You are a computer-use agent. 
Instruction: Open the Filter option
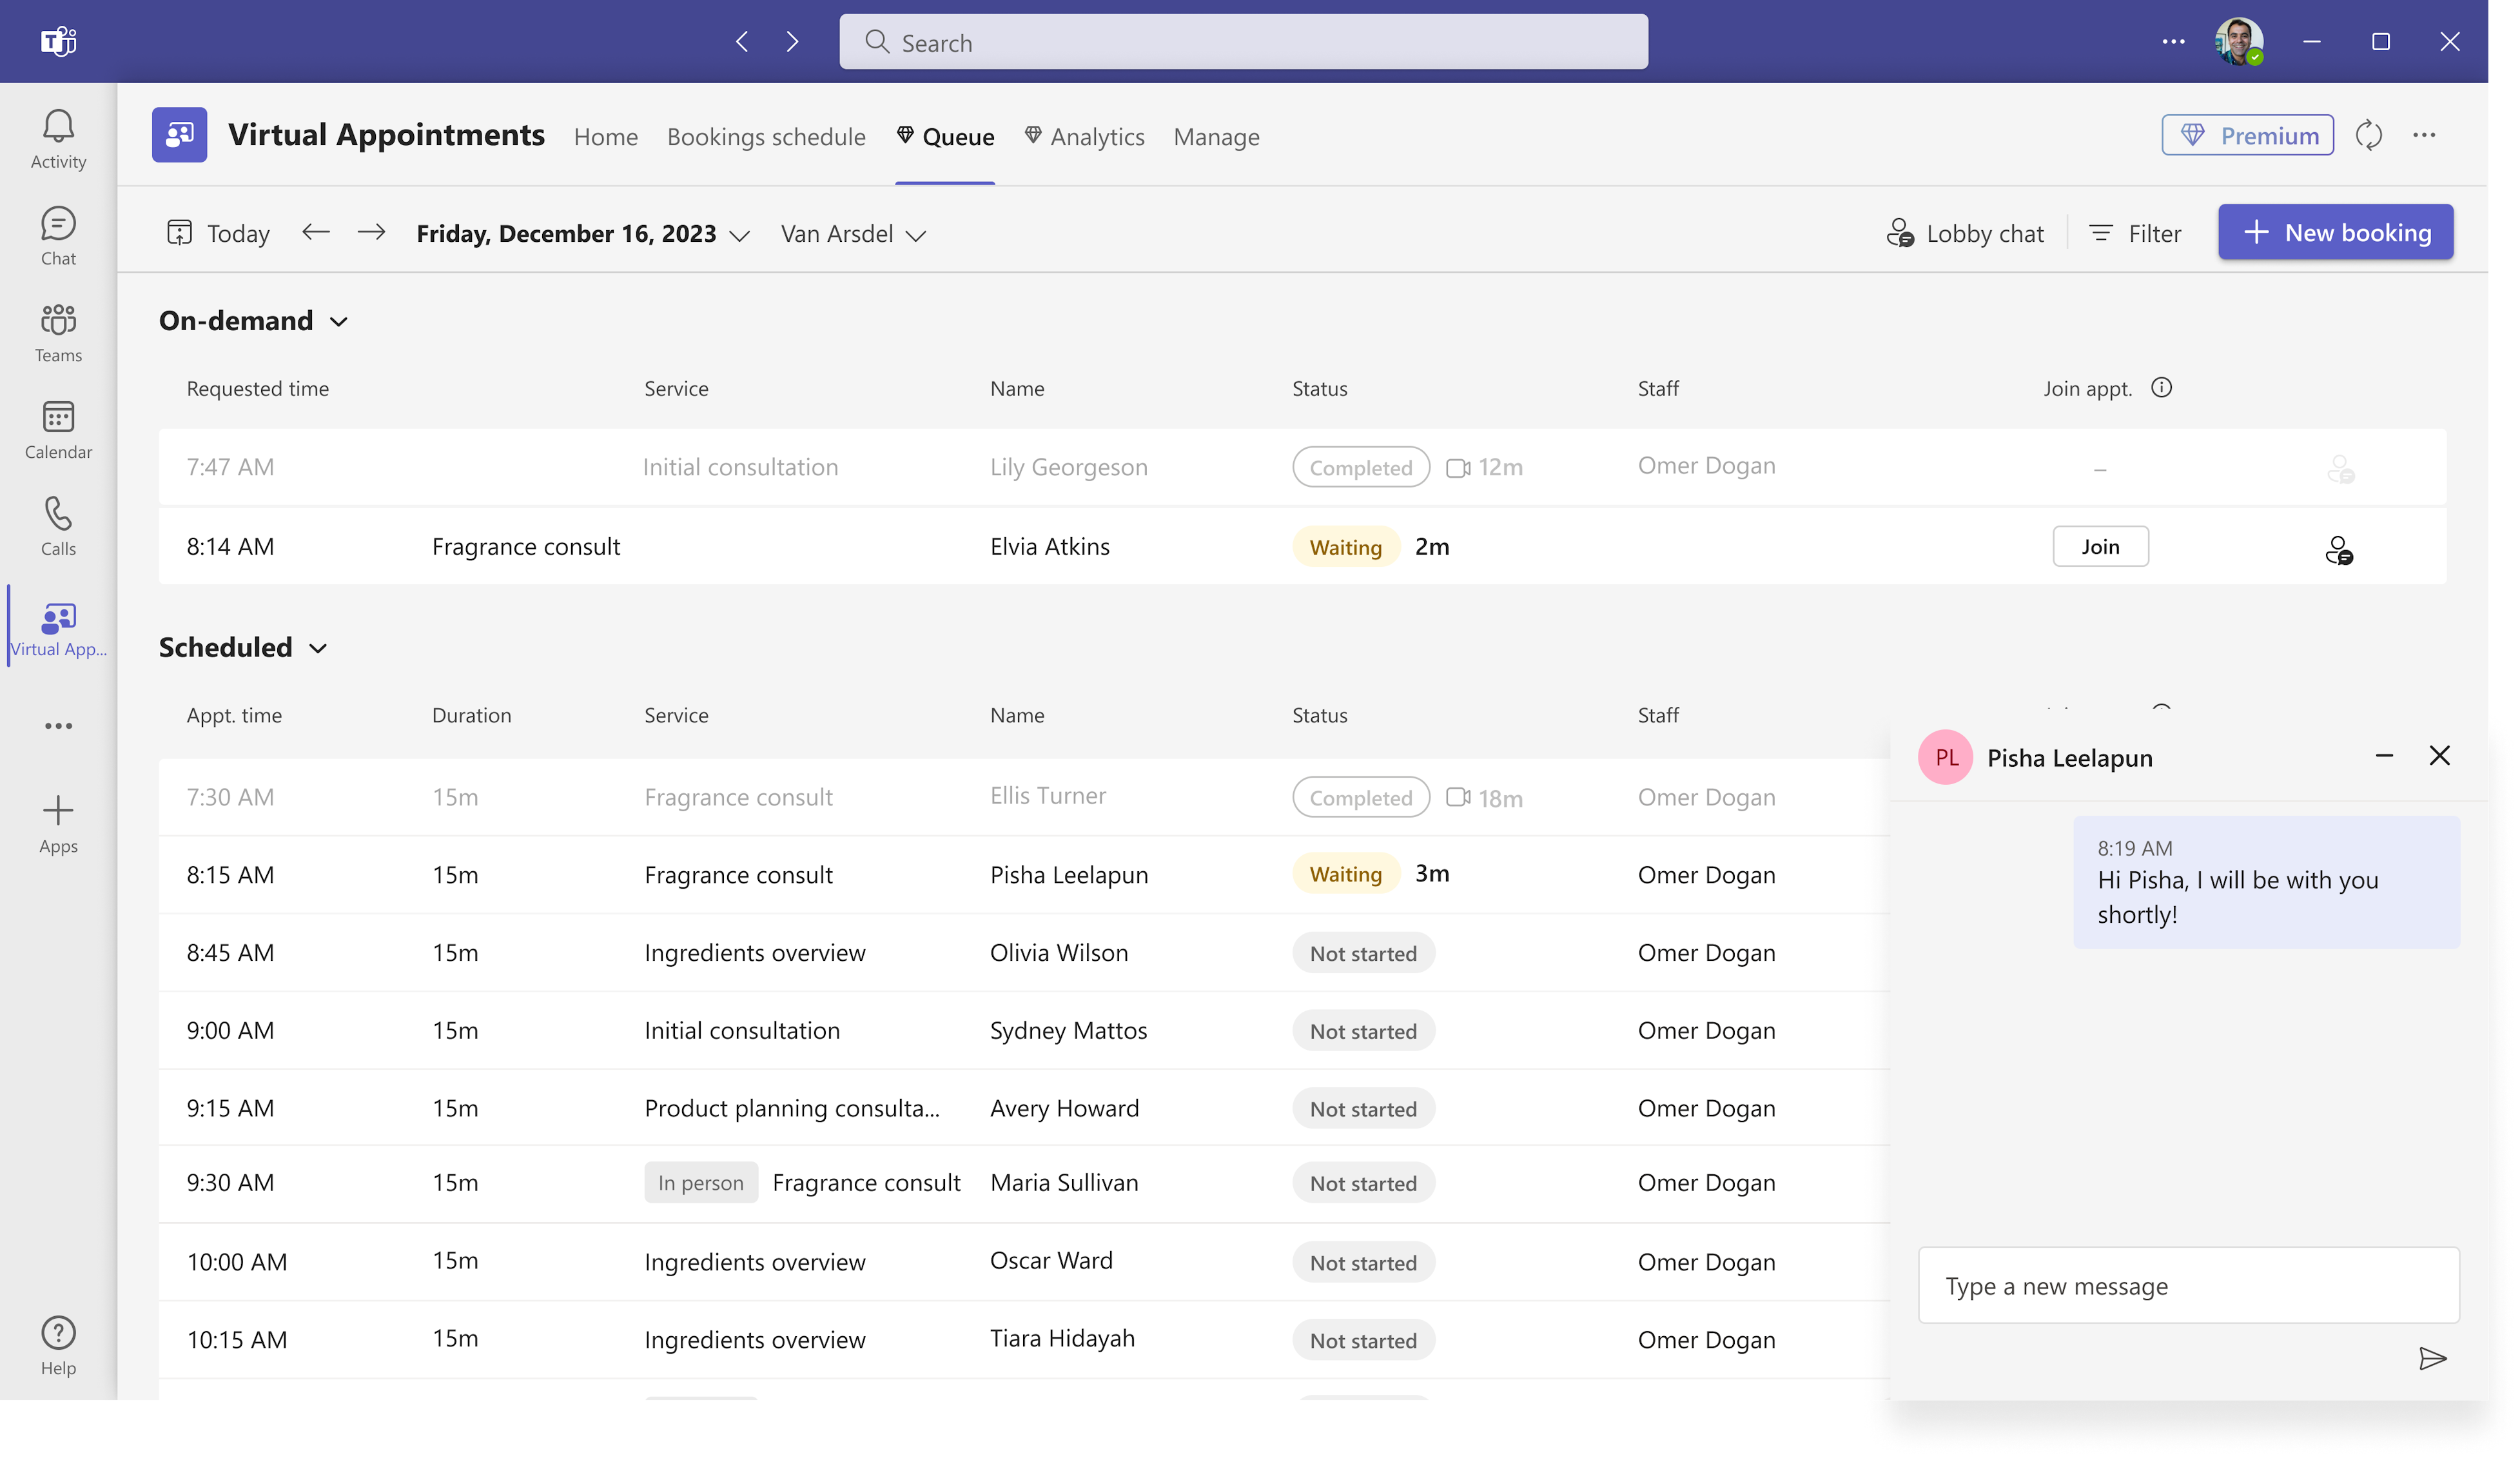[2135, 233]
